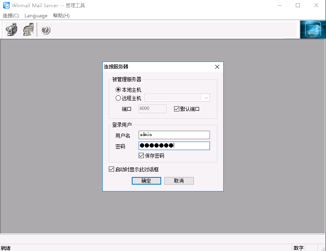This screenshot has height=251, width=326.
Task: Select the 远程主机 radio button
Action: (118, 98)
